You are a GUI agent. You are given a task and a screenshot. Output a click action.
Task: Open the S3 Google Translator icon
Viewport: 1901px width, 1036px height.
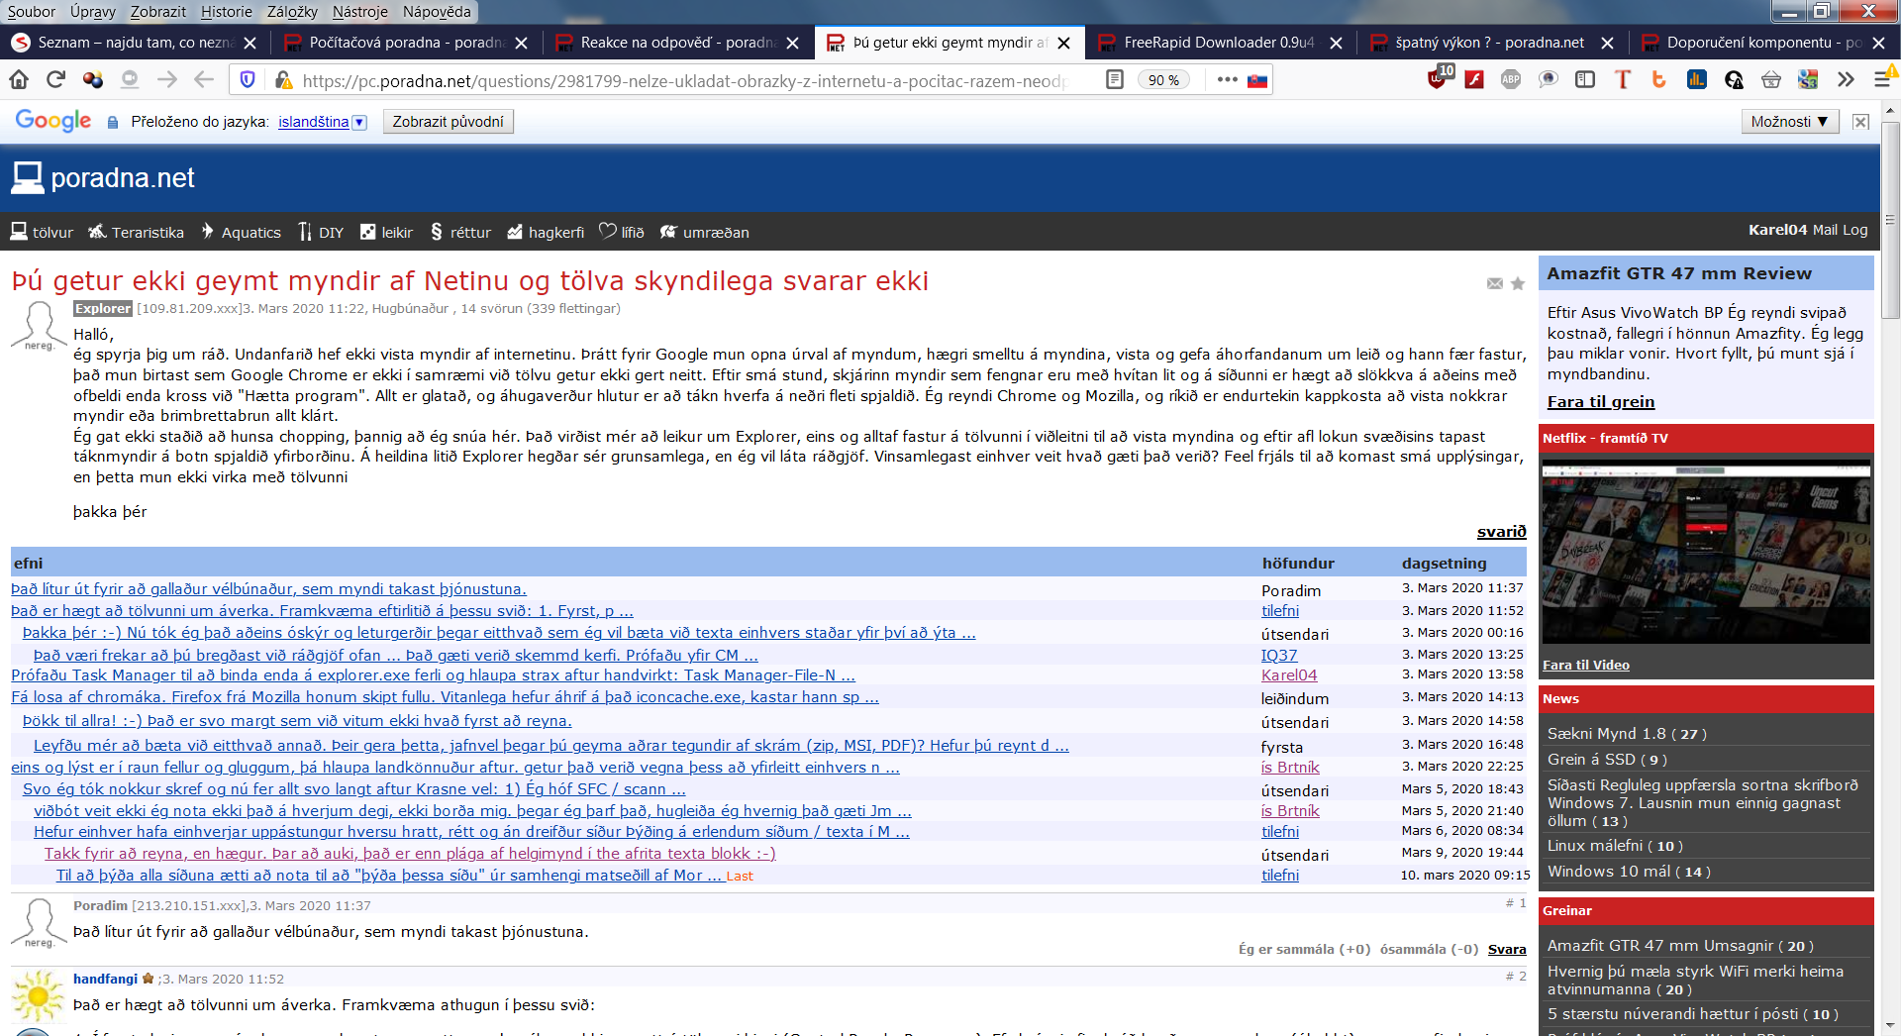1808,79
